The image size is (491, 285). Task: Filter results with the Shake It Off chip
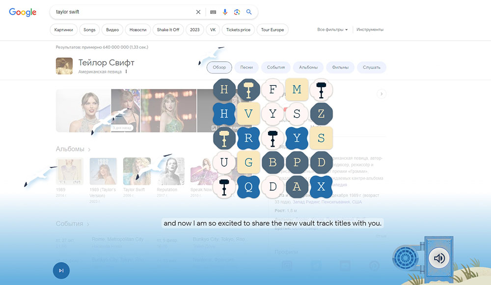pos(168,29)
